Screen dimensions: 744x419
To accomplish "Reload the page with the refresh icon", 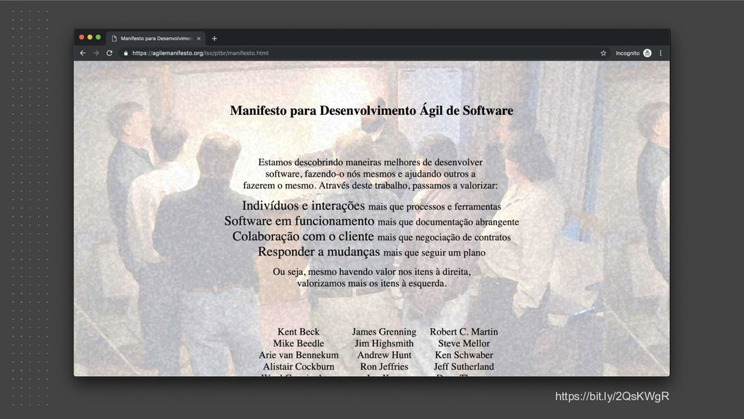I will pos(110,53).
